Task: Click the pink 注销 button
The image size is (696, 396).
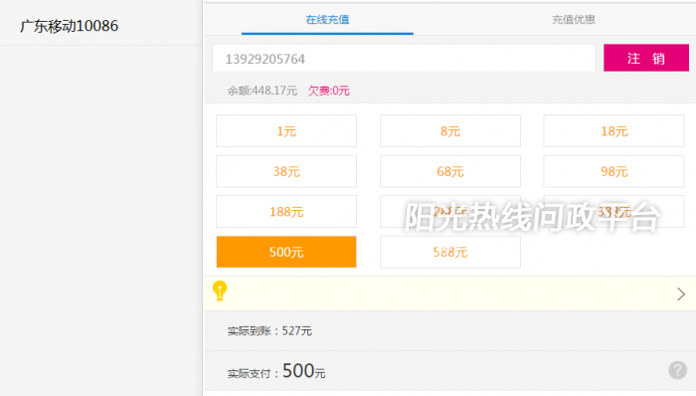Action: [x=646, y=58]
